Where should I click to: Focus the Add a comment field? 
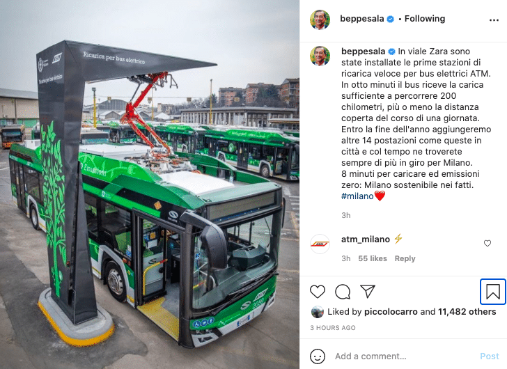[x=404, y=356]
